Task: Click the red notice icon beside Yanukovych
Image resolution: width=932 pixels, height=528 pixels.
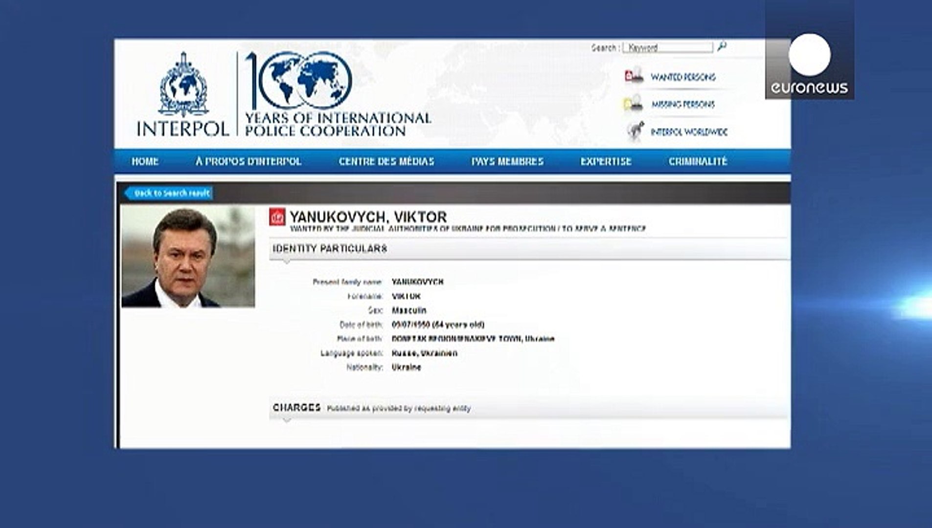Action: click(x=277, y=217)
